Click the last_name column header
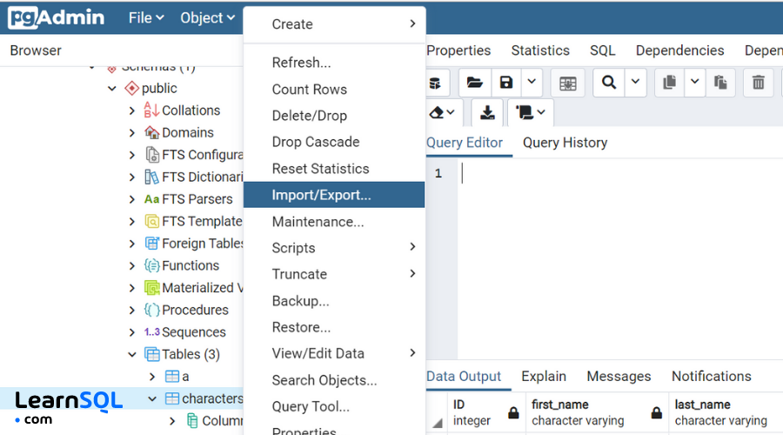Viewport: 783px width, 435px height. click(726, 412)
